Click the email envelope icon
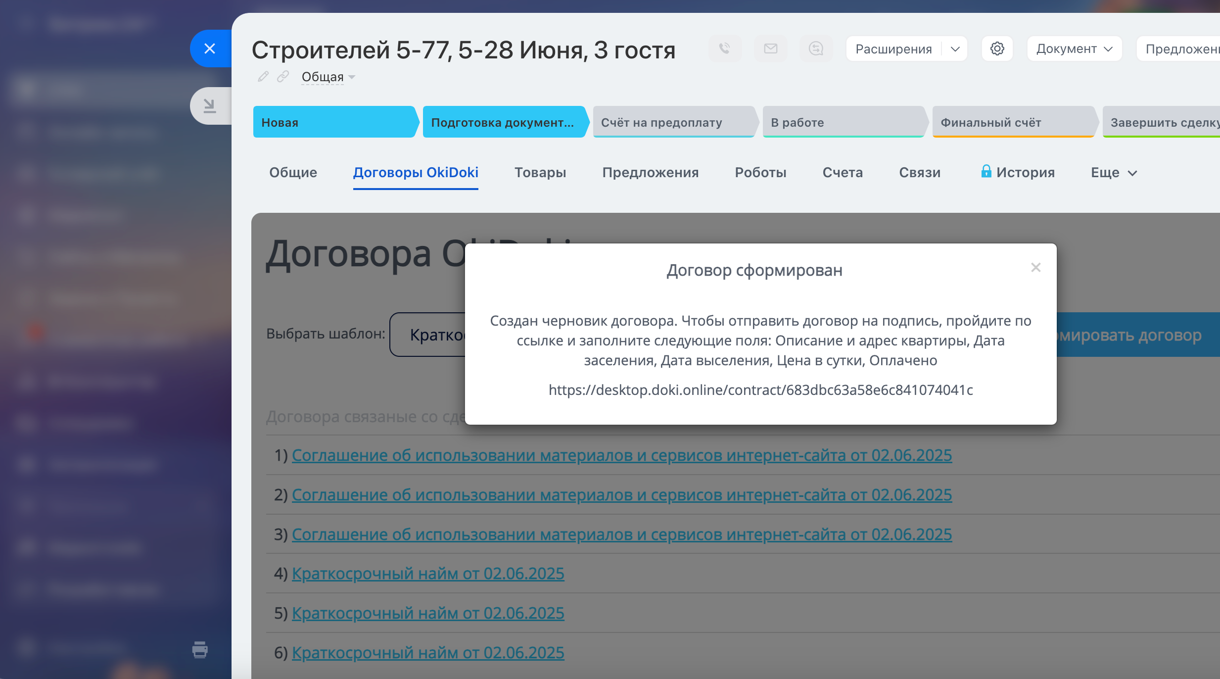1220x679 pixels. click(770, 48)
